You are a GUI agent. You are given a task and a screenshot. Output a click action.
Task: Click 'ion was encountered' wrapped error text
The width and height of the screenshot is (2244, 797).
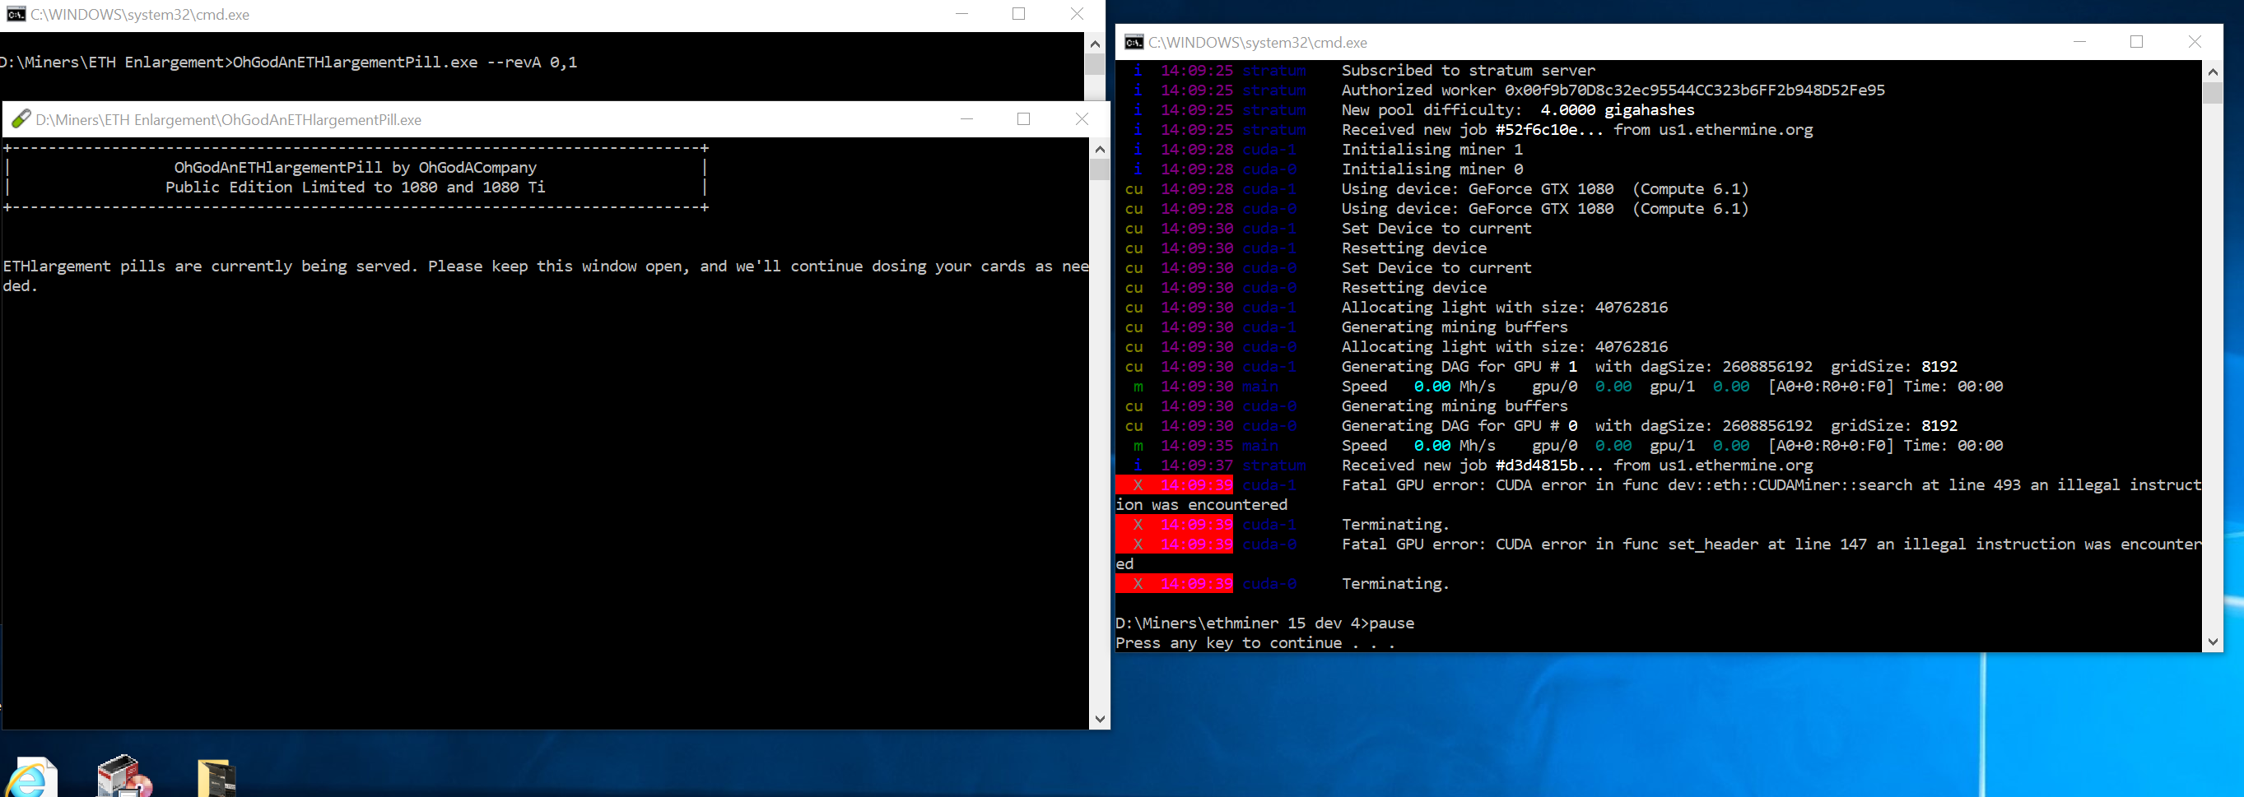tap(1201, 505)
